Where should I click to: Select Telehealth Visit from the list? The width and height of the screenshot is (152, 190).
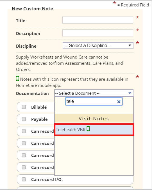pyautogui.click(x=94, y=129)
